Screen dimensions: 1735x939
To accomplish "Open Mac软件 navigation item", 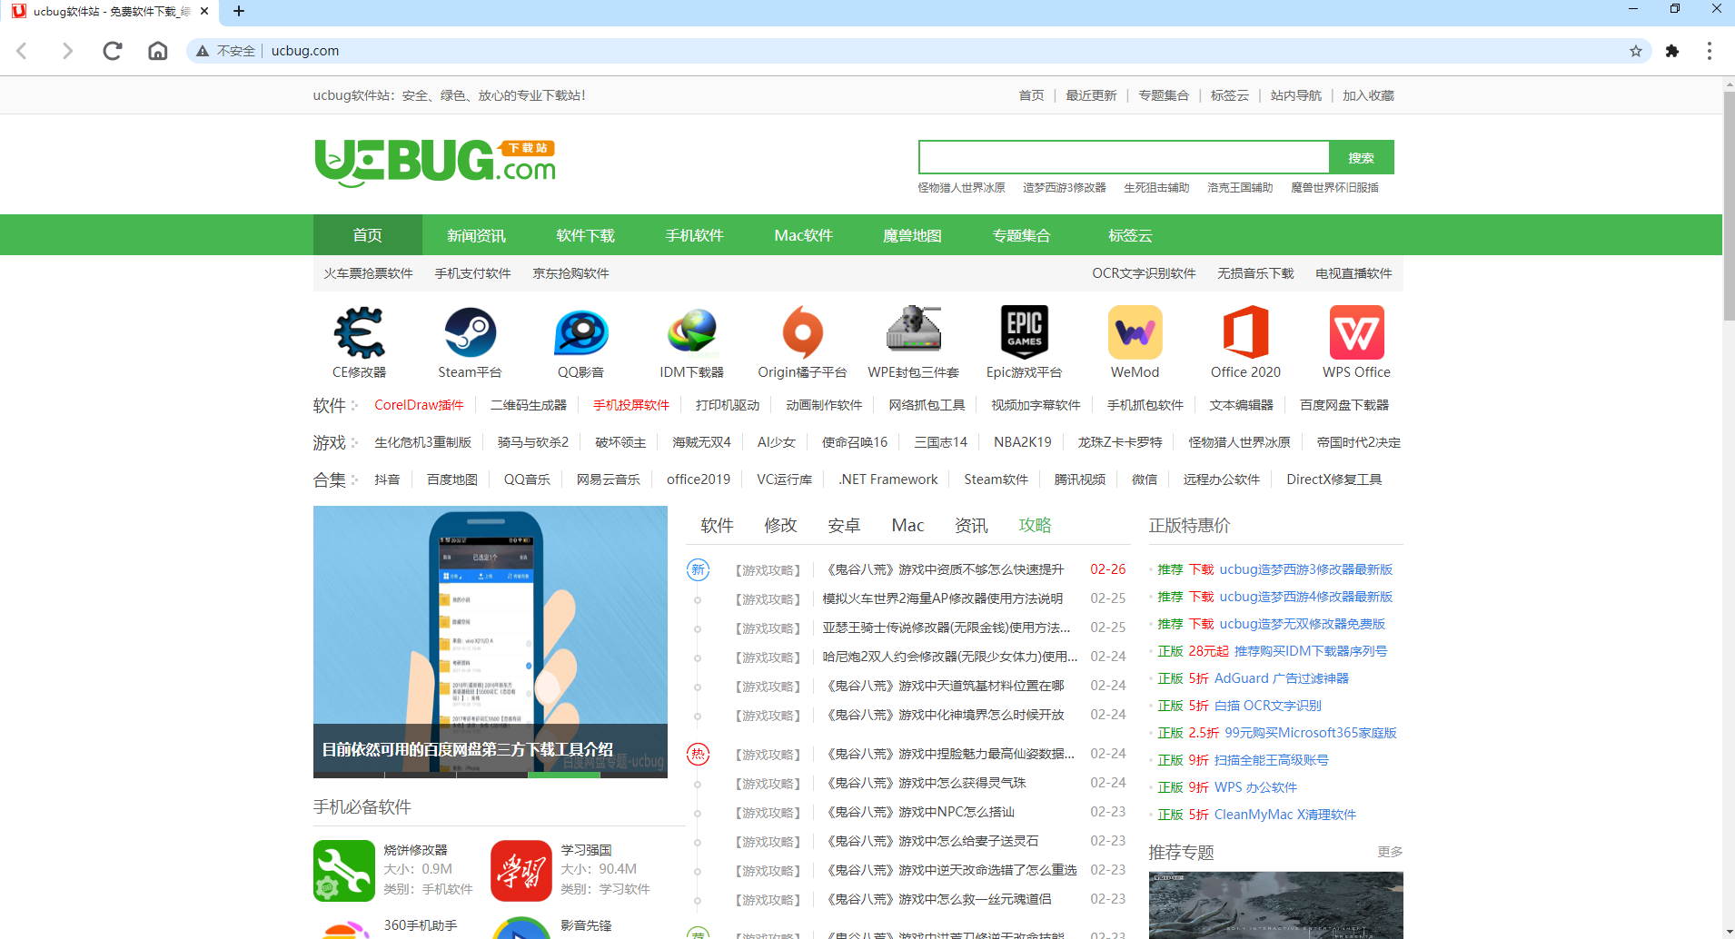I will coord(804,235).
